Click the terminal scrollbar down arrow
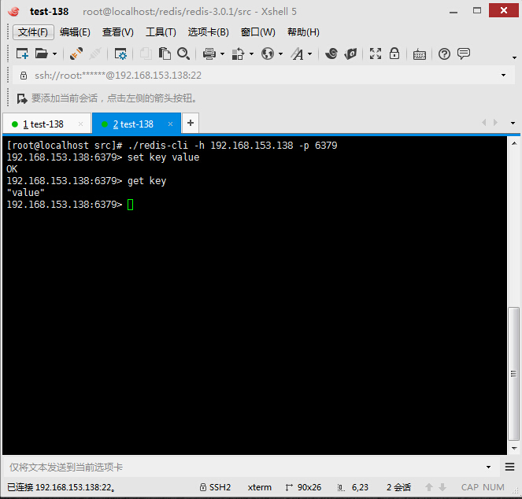The height and width of the screenshot is (499, 522). pos(514,449)
